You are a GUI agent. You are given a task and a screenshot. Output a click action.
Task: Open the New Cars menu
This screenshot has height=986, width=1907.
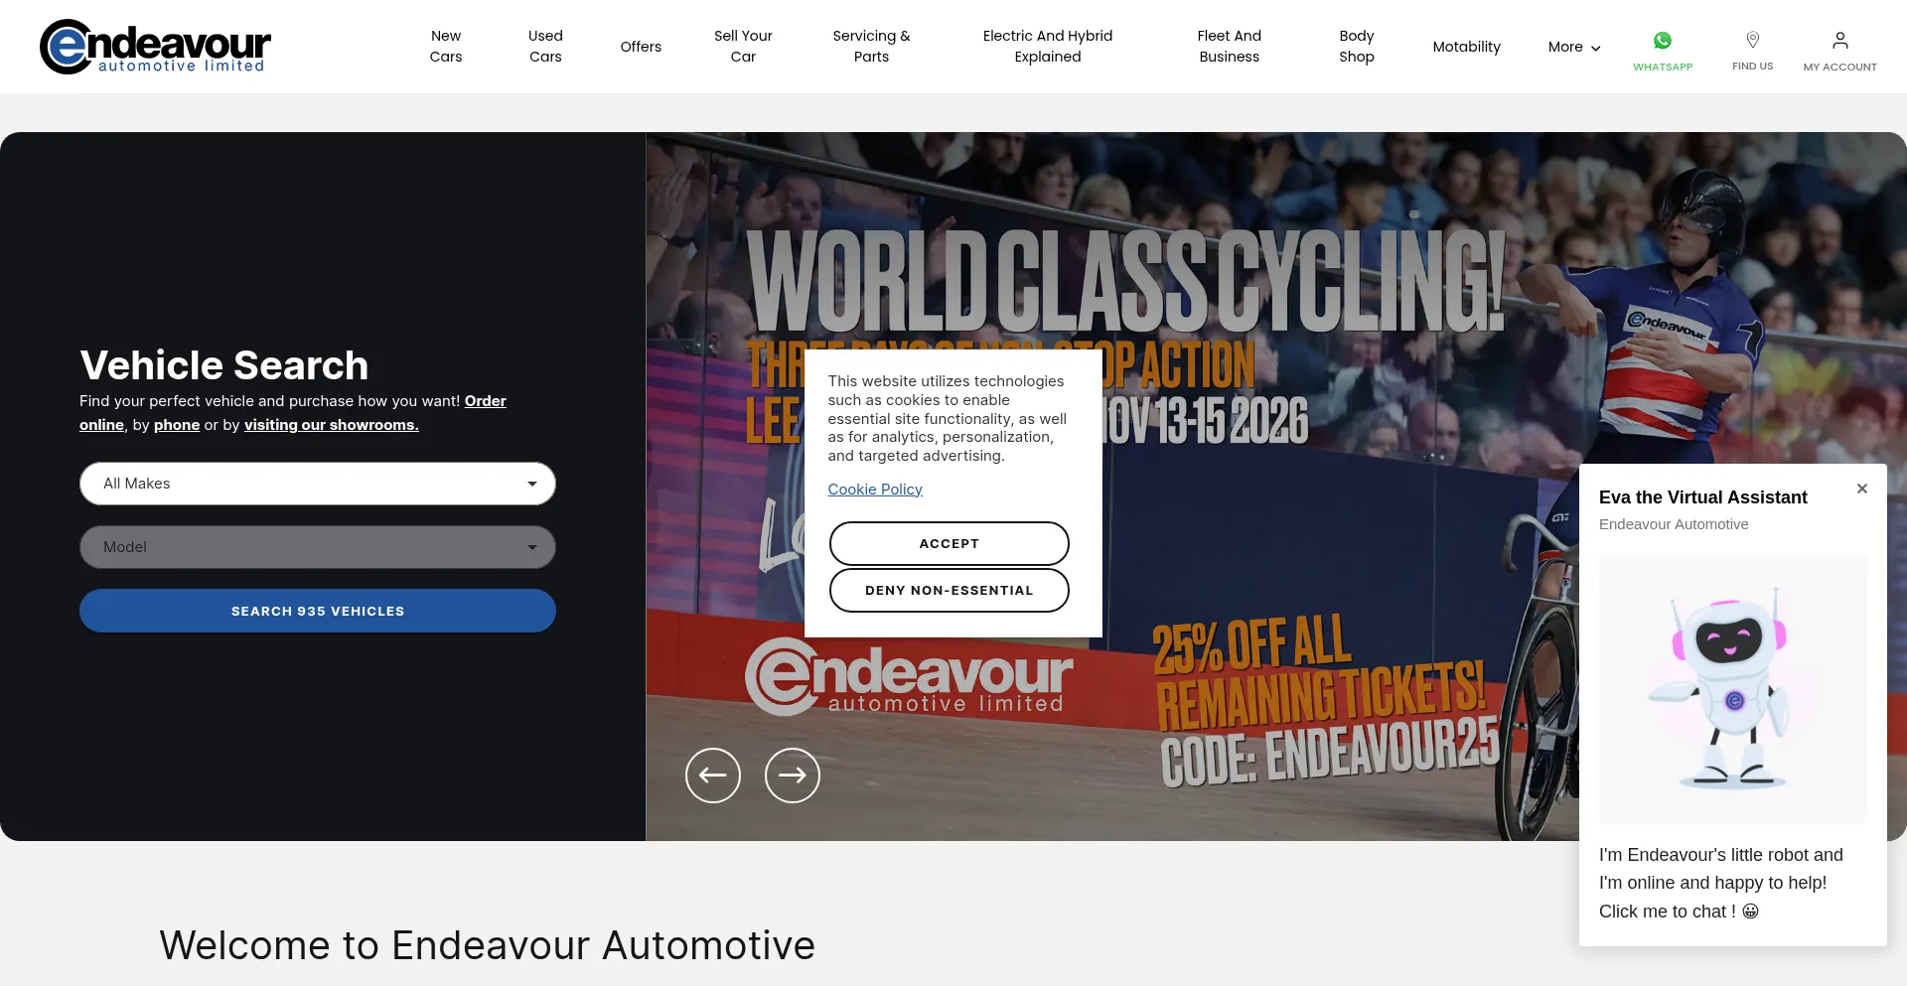pyautogui.click(x=446, y=47)
